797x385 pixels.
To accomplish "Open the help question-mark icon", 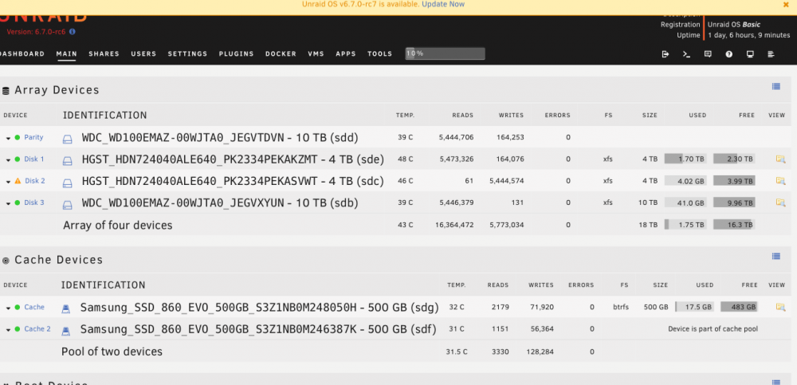I will pyautogui.click(x=729, y=54).
